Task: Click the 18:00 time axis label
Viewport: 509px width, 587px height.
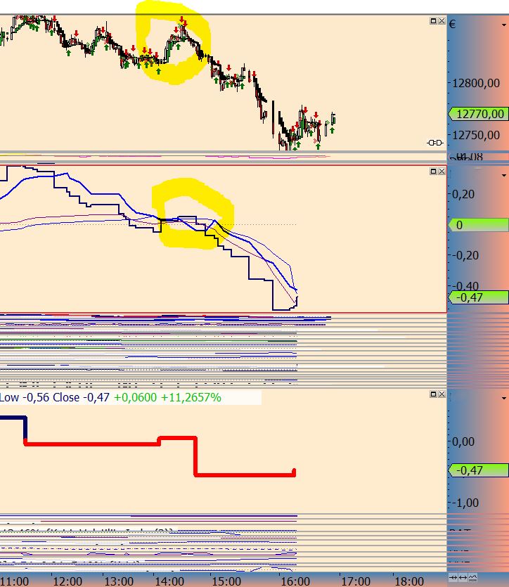Action: [x=409, y=581]
